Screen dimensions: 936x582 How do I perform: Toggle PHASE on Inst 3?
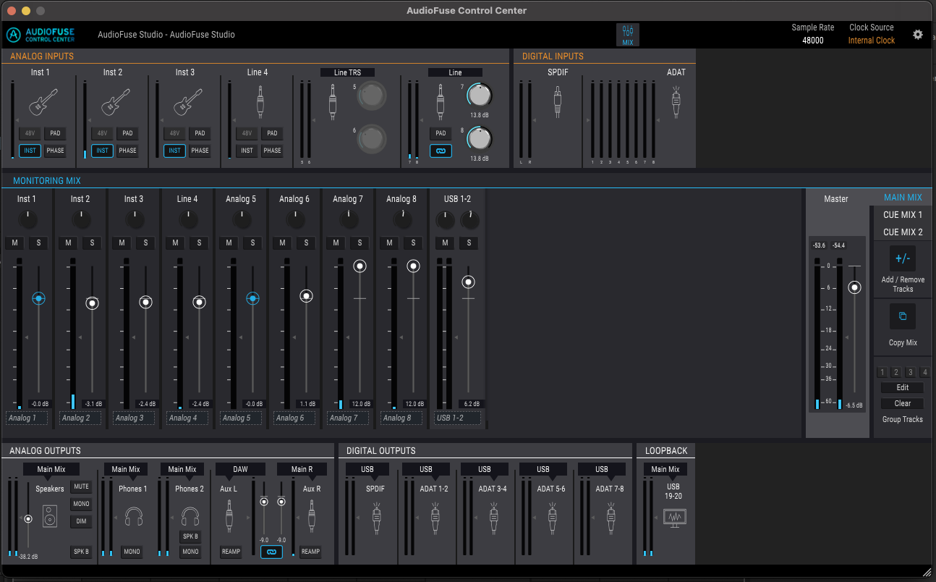click(x=200, y=151)
